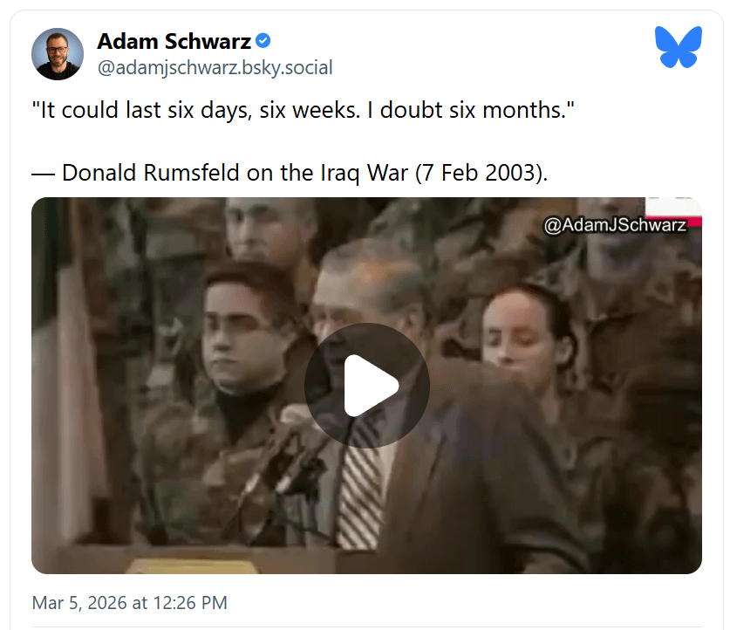Click the @adamjschwarz.bsky.social handle
This screenshot has height=630, width=730.
[215, 67]
